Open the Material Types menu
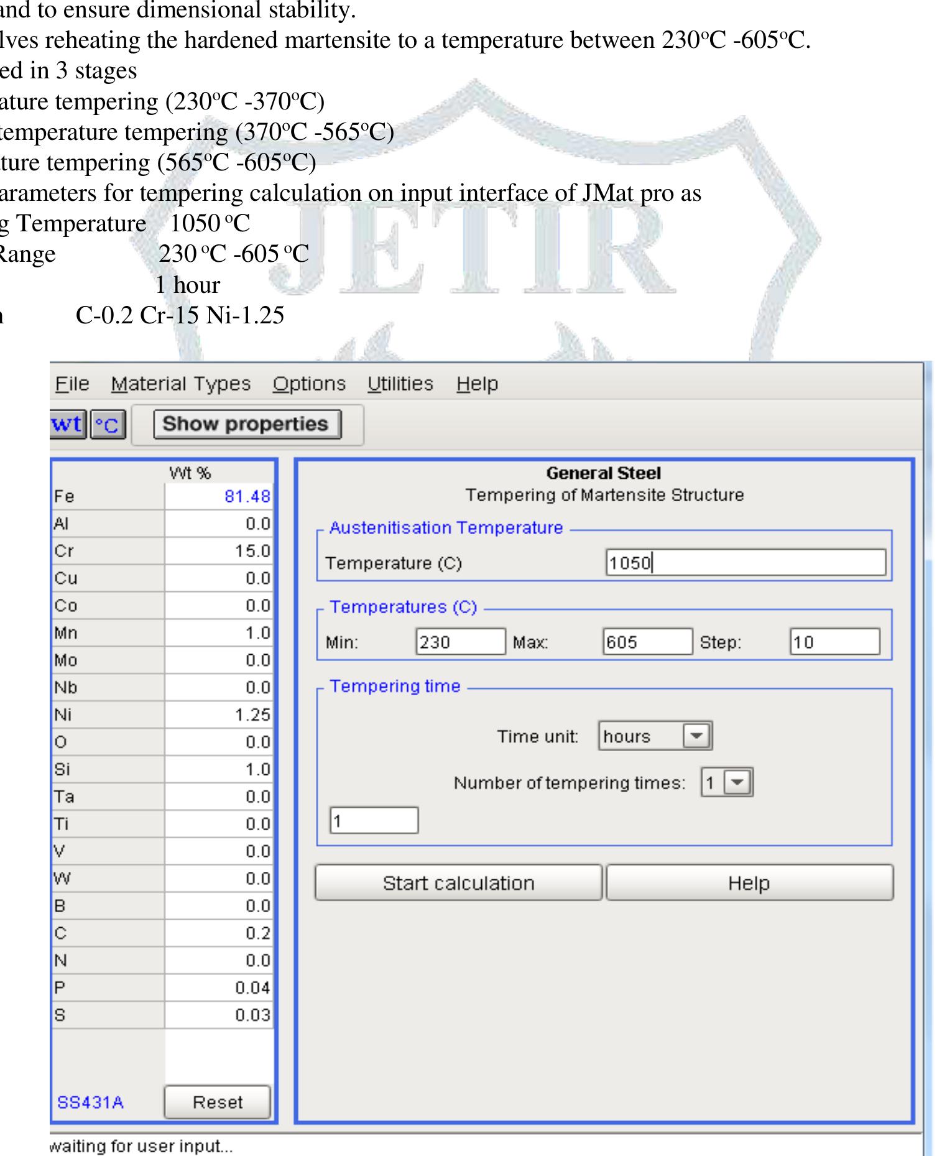Viewport: 937px width, 1156px height. pyautogui.click(x=181, y=384)
